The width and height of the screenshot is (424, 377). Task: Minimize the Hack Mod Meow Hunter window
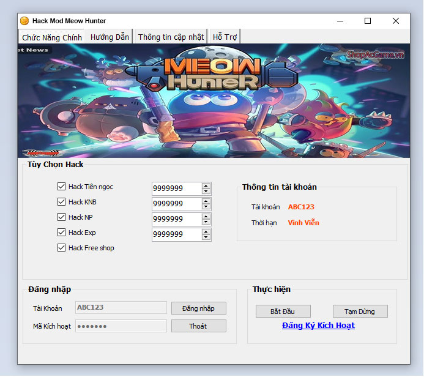point(340,21)
